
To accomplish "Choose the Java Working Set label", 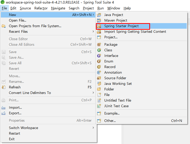I will (118, 84).
